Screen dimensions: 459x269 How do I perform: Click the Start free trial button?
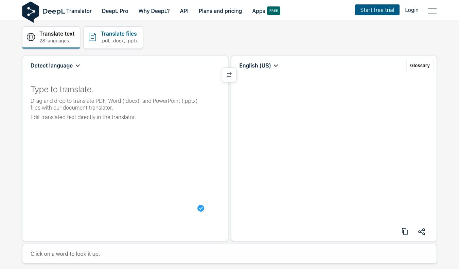377,10
